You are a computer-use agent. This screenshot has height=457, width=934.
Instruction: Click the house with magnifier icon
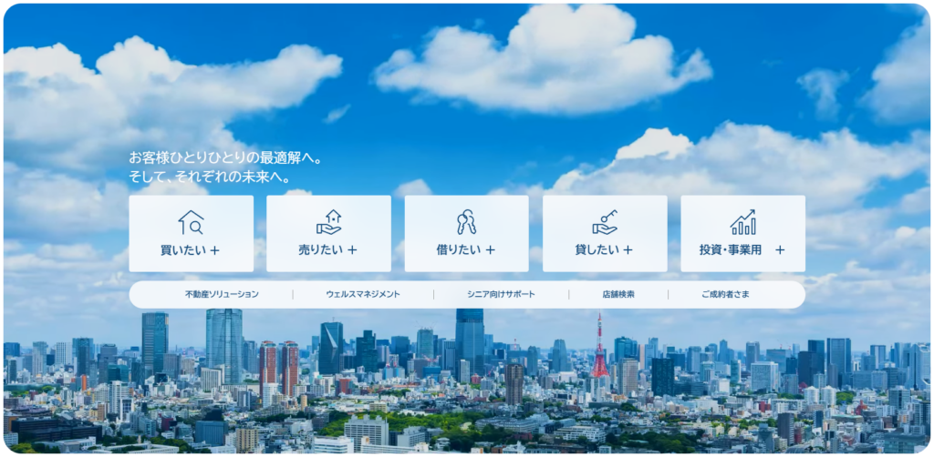coord(191,222)
